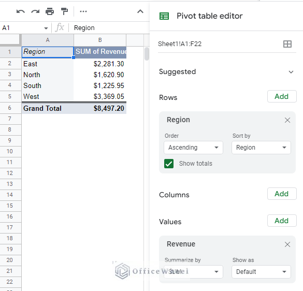Open the Sort by Region dropdown
303x291 pixels.
[x=261, y=148]
